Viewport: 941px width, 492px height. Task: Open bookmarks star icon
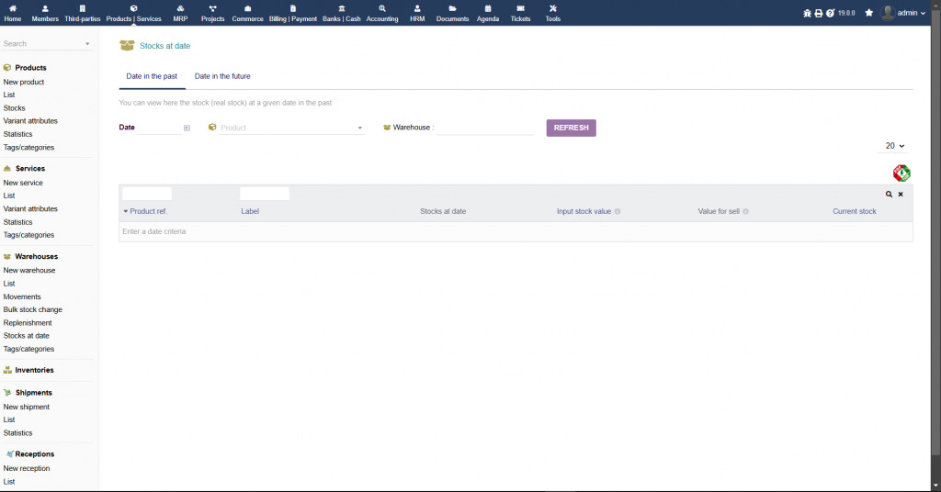869,13
